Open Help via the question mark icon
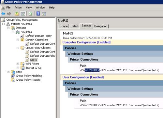This screenshot has height=118, width=163. tap(38, 14)
